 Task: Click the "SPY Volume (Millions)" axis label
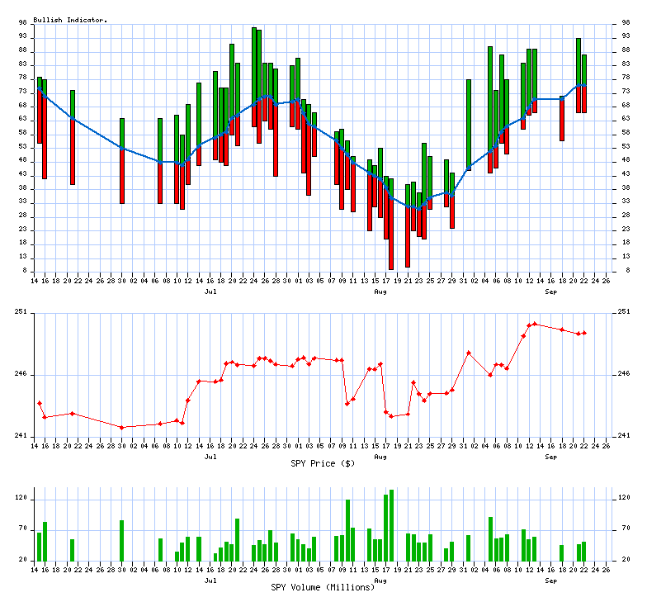tap(323, 586)
